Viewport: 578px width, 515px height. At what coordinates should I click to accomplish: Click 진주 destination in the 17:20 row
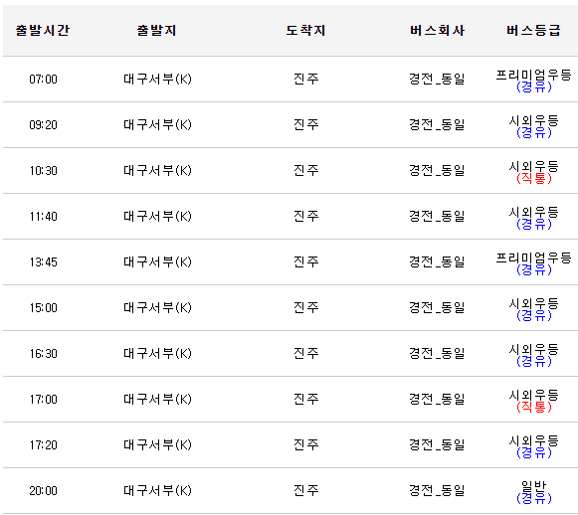pyautogui.click(x=306, y=444)
